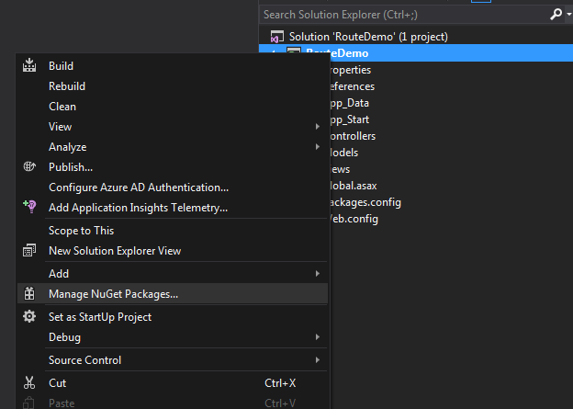Image resolution: width=573 pixels, height=409 pixels.
Task: Click the search magnifier icon in Solution Explorer
Action: 555,15
